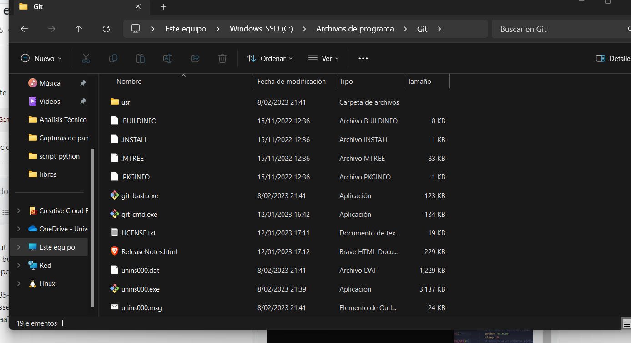Image resolution: width=631 pixels, height=343 pixels.
Task: Click the chevron after Git in address bar
Action: 439,29
